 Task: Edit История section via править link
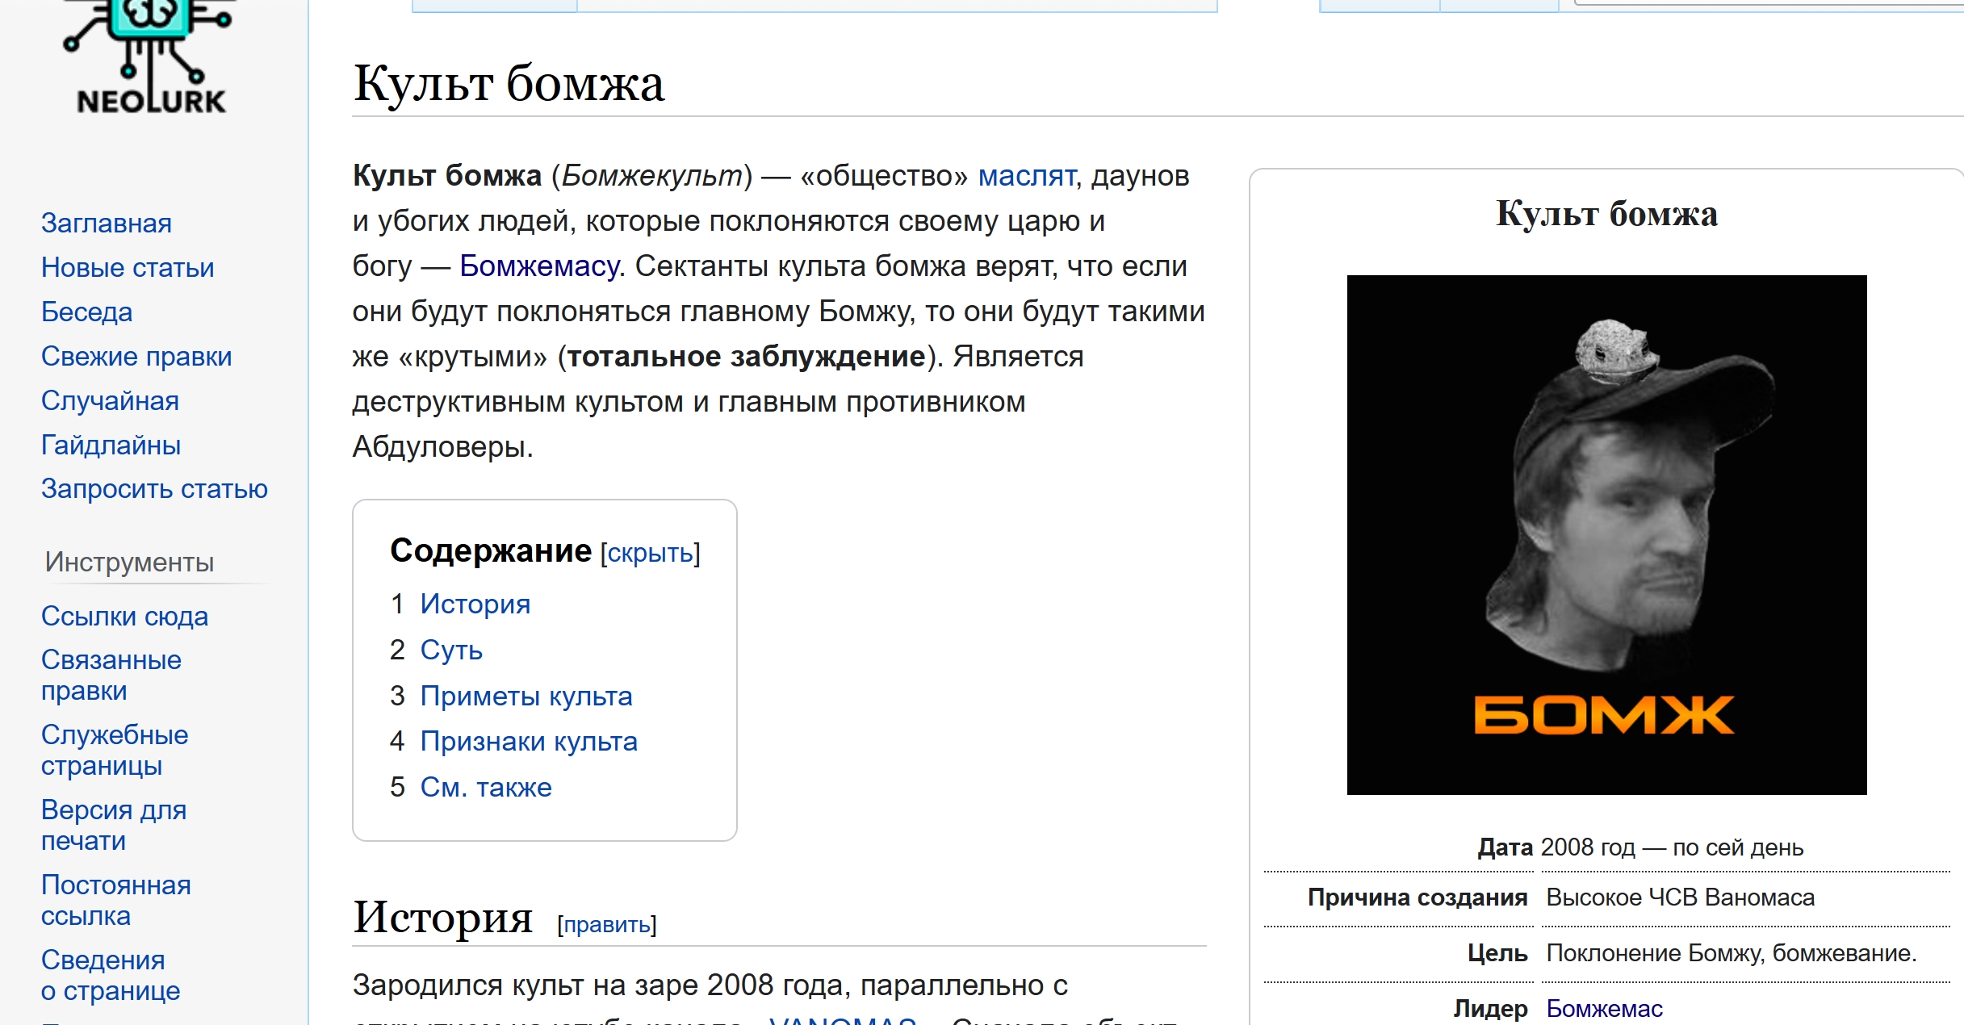(x=606, y=924)
